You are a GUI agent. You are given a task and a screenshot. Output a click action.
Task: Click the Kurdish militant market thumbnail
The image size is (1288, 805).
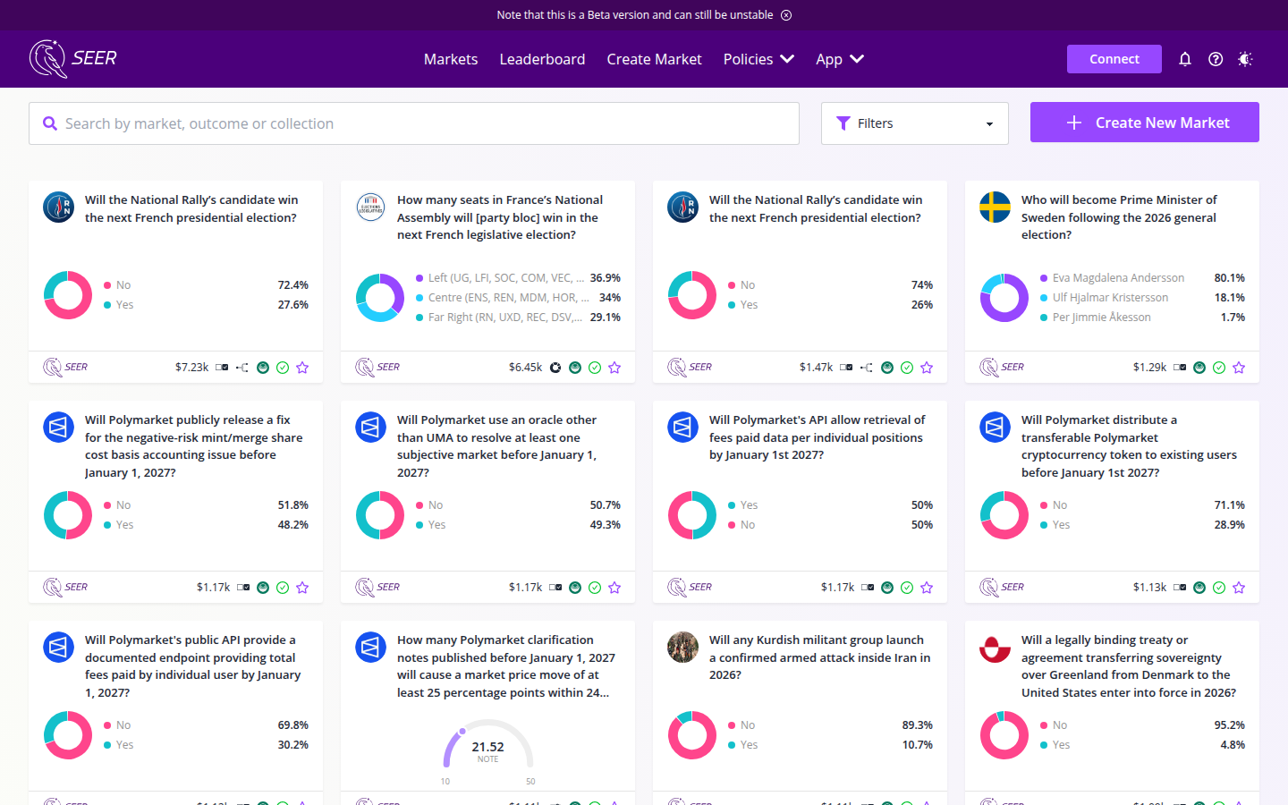(683, 648)
